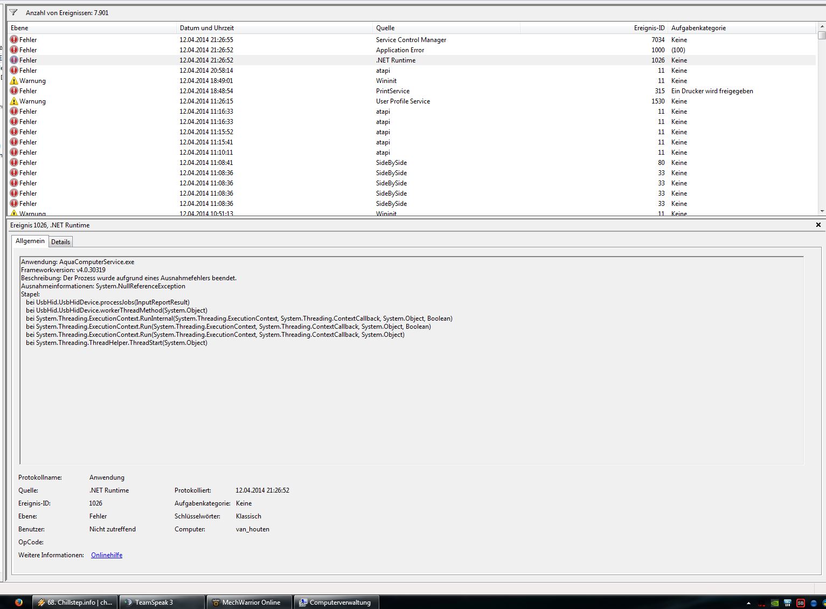Click the 'Application Error' source cell
826x609 pixels.
[400, 50]
